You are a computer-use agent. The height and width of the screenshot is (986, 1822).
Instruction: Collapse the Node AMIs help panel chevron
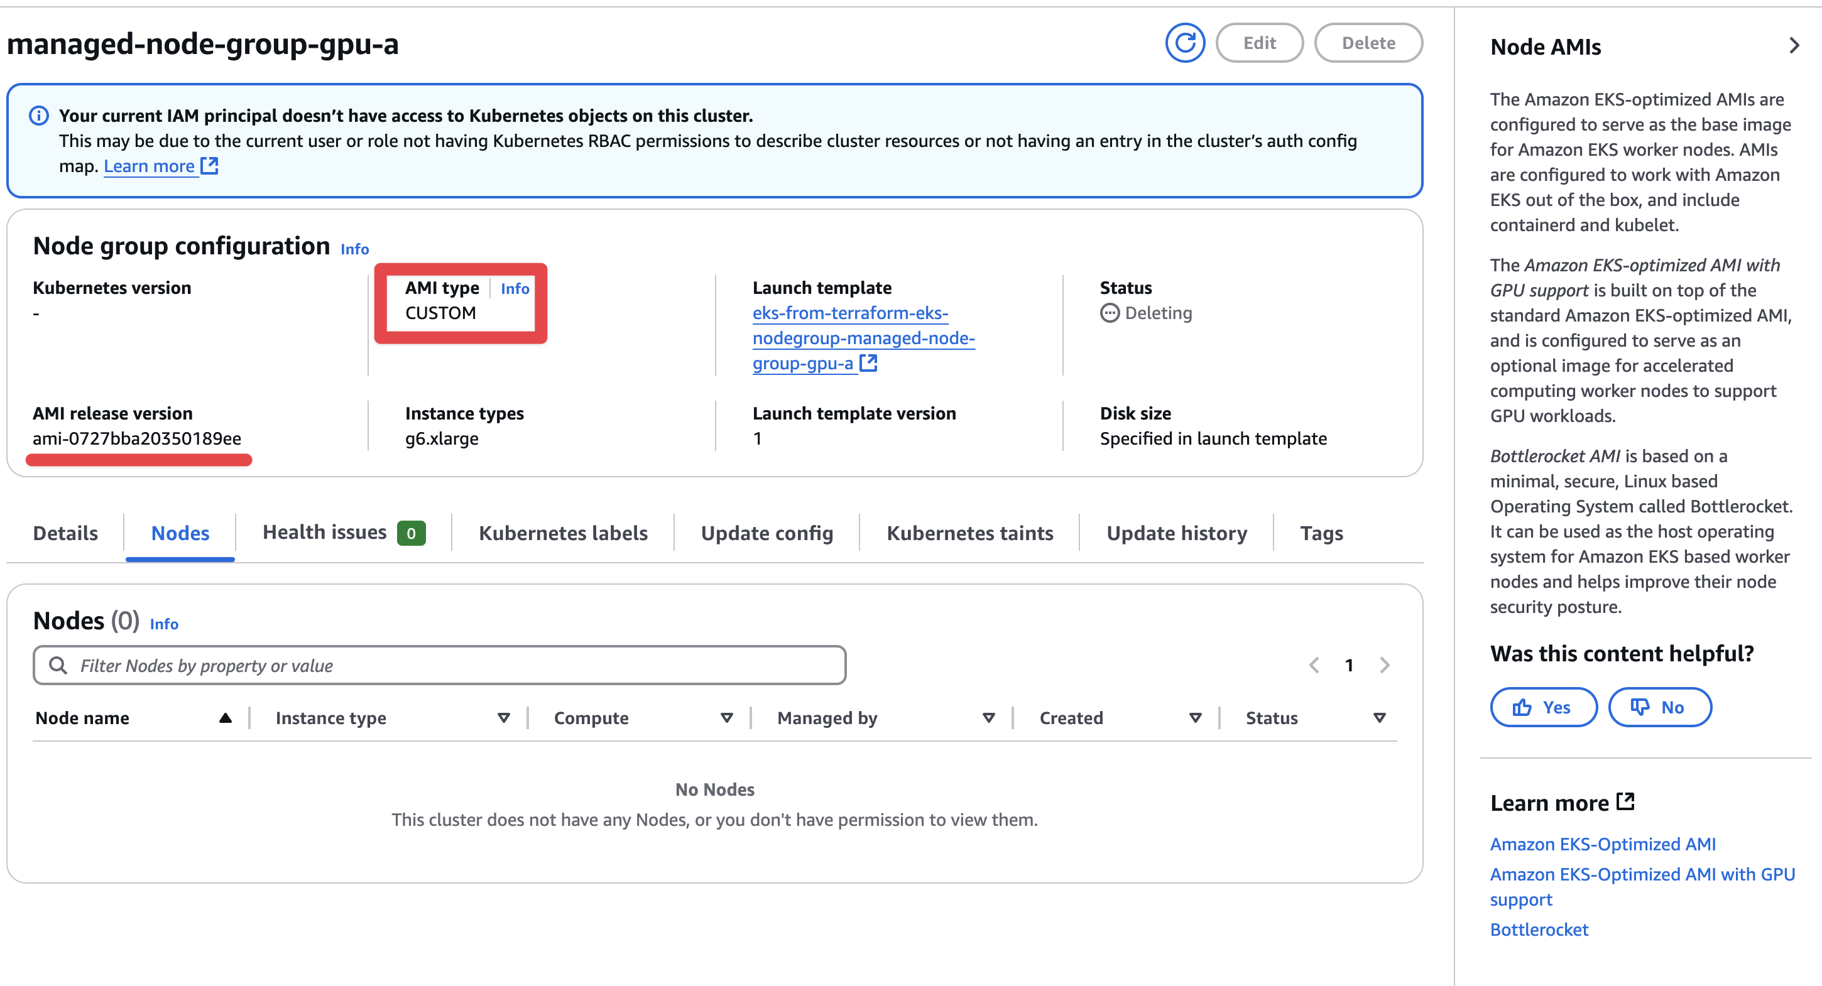pyautogui.click(x=1794, y=46)
